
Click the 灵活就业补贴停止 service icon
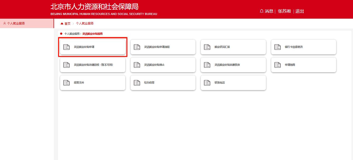click(137, 64)
